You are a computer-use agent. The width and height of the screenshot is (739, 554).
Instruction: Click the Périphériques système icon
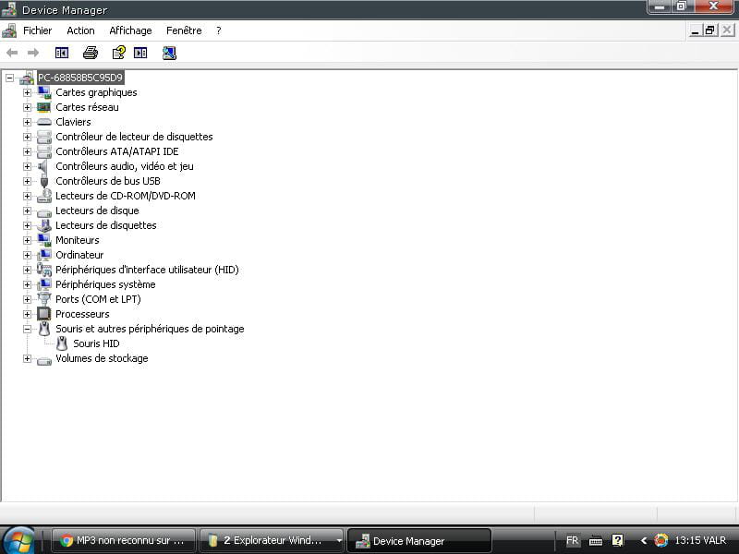[x=44, y=284]
